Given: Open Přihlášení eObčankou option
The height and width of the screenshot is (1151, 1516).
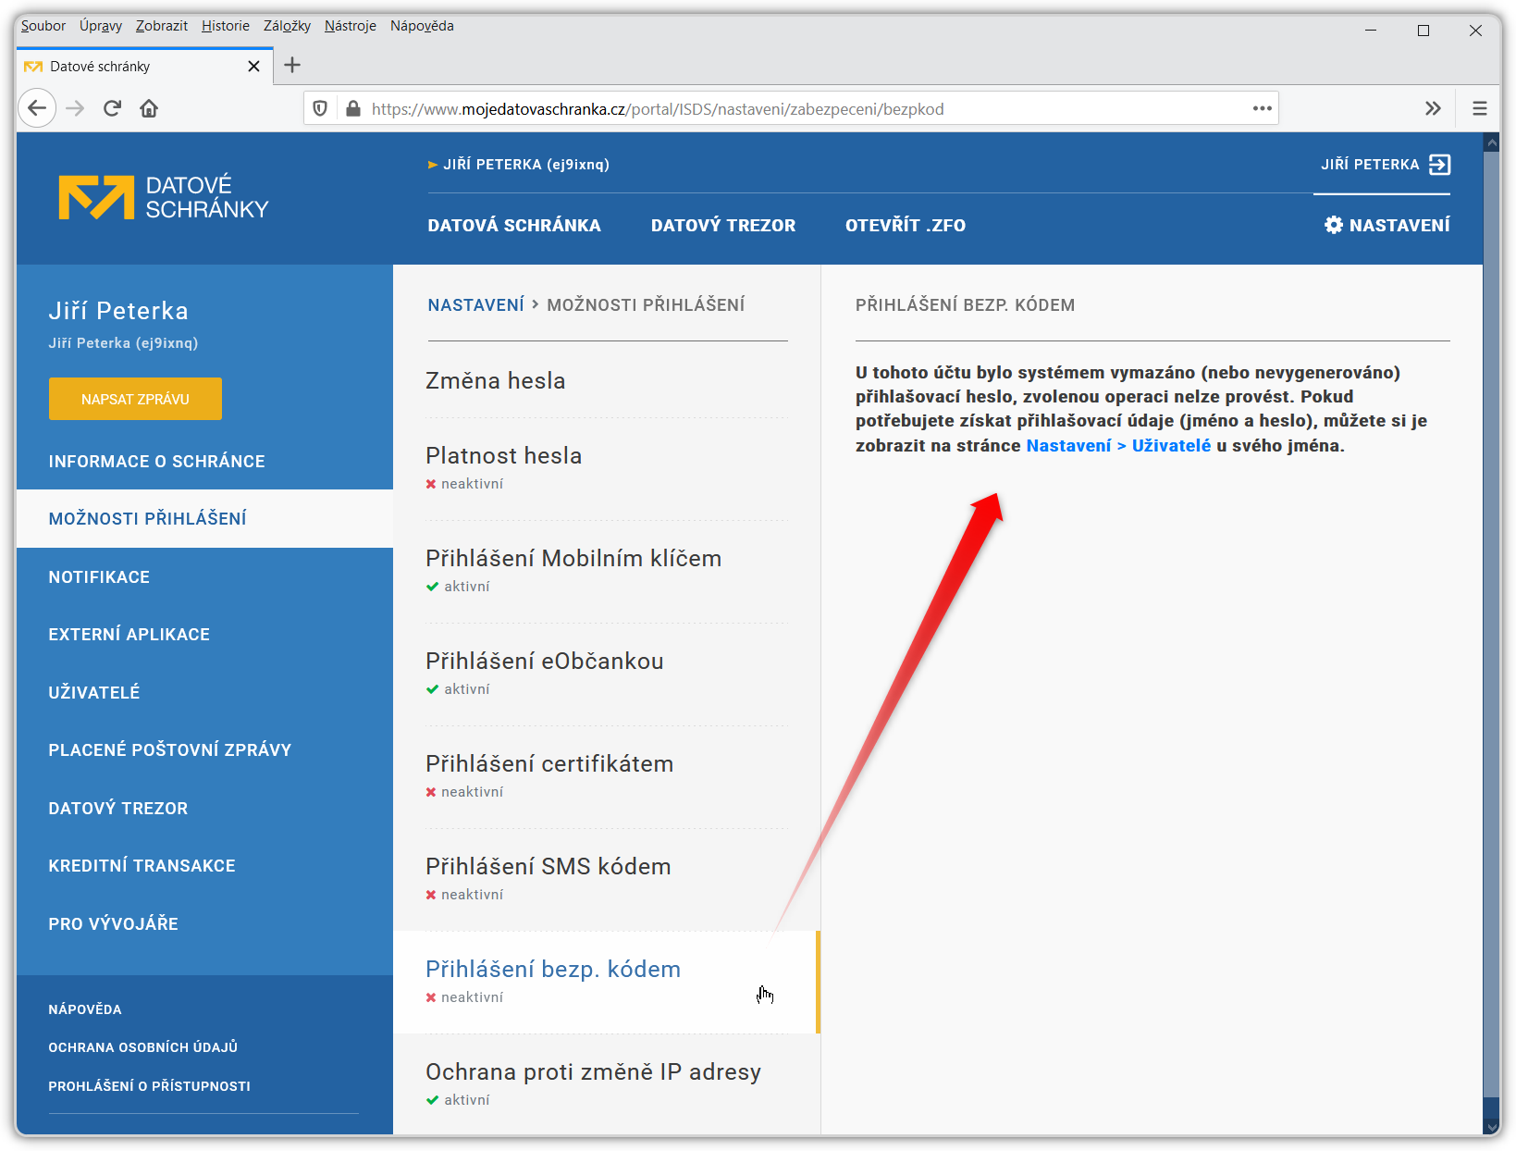Looking at the screenshot, I should (607, 674).
